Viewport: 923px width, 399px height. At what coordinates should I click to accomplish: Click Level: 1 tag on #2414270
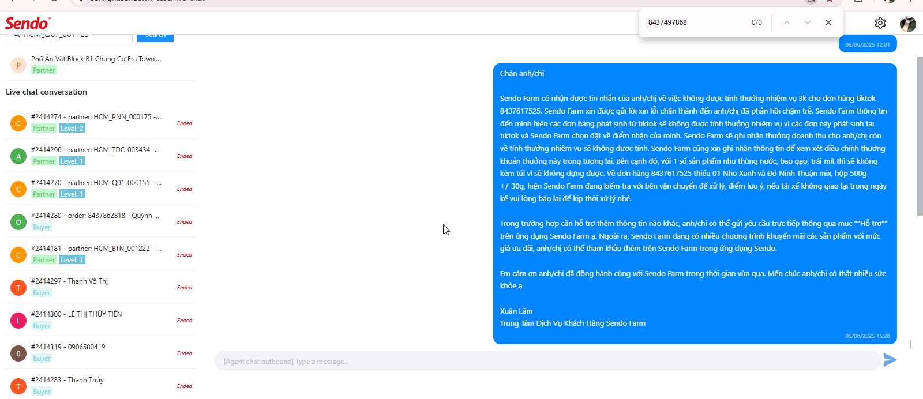(72, 194)
